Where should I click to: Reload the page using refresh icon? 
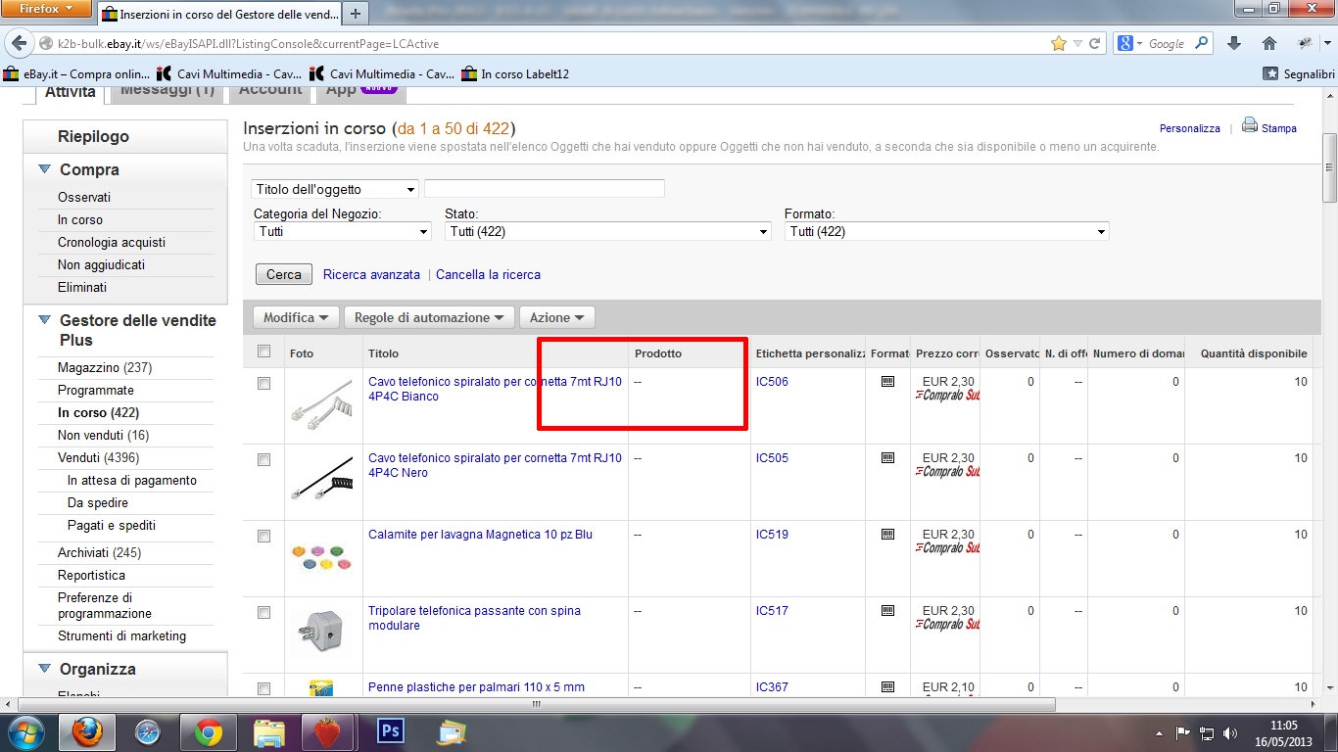pyautogui.click(x=1094, y=44)
